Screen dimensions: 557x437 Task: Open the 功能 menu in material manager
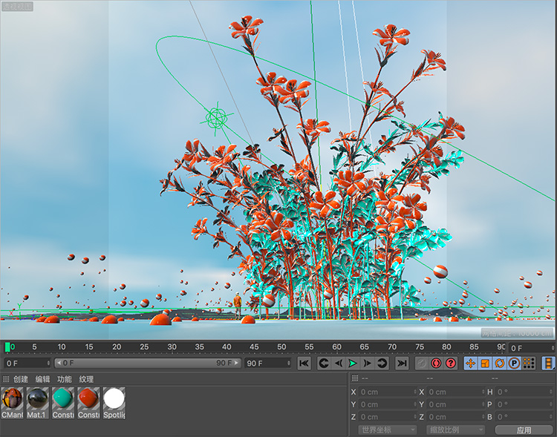(65, 379)
